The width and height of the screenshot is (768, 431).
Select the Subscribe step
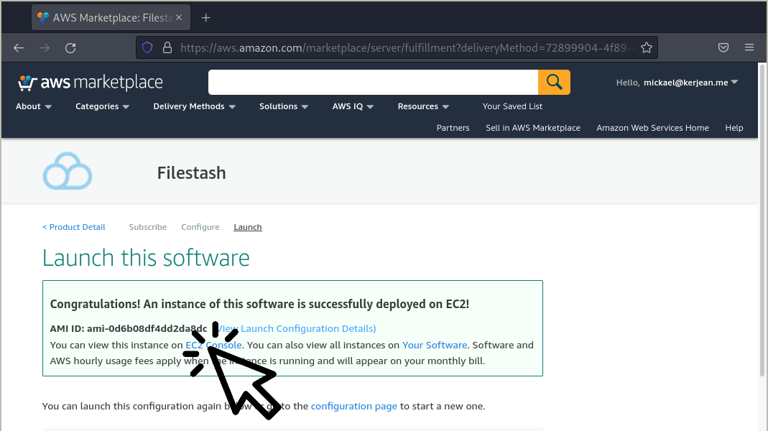tap(148, 227)
